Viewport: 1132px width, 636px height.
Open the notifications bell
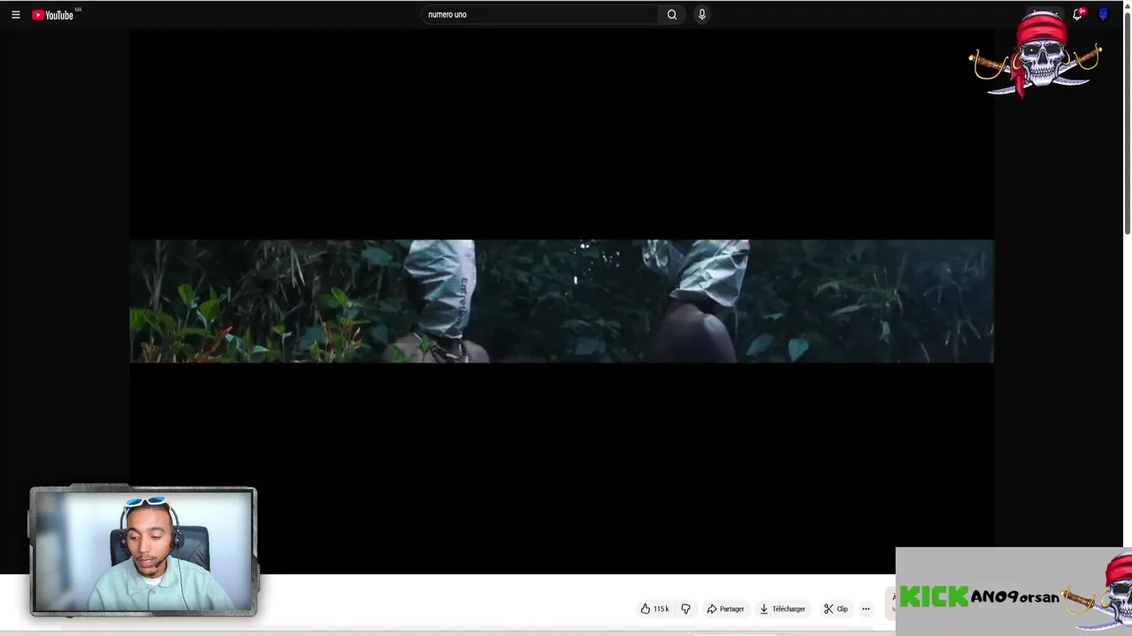coord(1077,14)
